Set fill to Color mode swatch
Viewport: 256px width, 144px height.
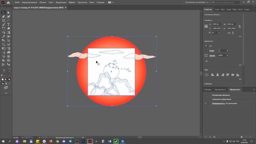coord(2,80)
